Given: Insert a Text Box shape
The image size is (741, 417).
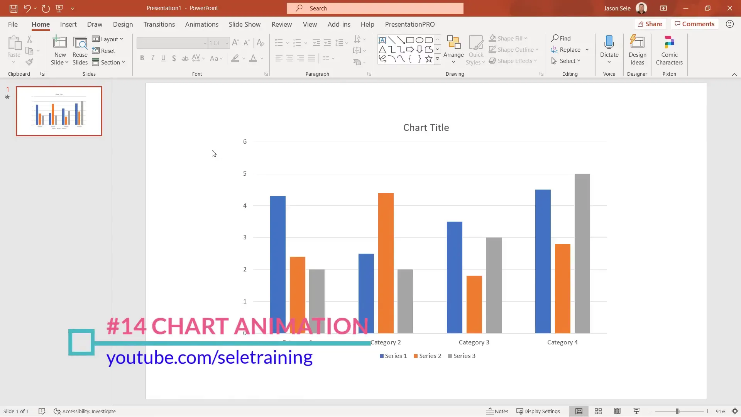Looking at the screenshot, I should click(382, 40).
